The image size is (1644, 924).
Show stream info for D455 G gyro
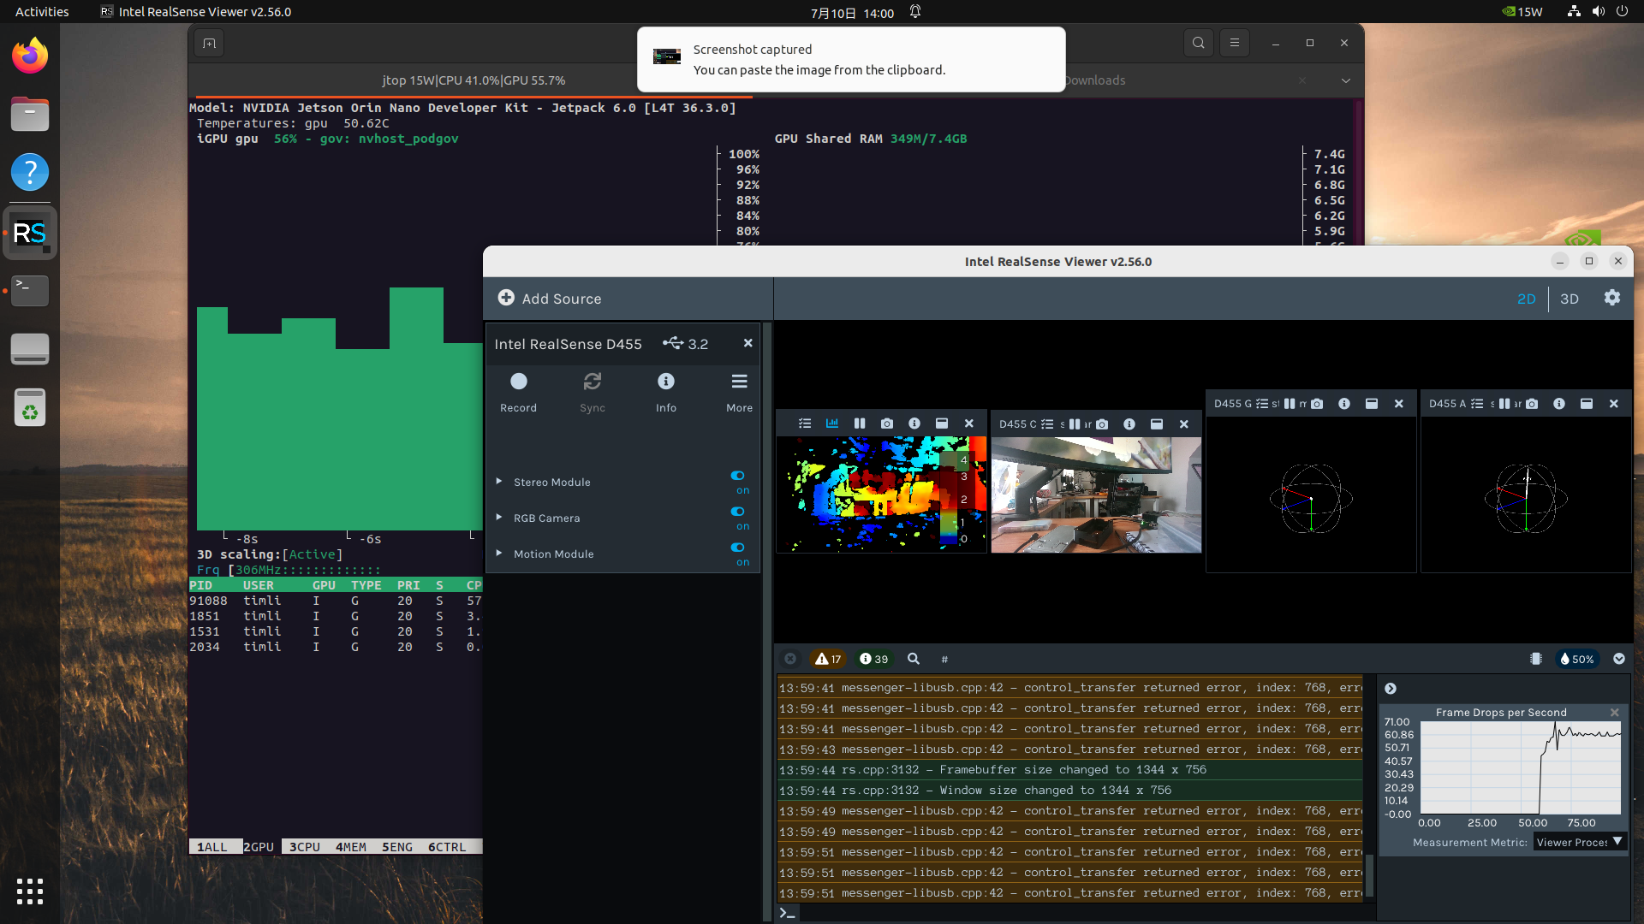(1343, 403)
